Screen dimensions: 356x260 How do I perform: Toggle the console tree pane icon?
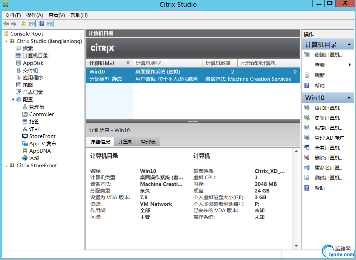click(x=32, y=24)
